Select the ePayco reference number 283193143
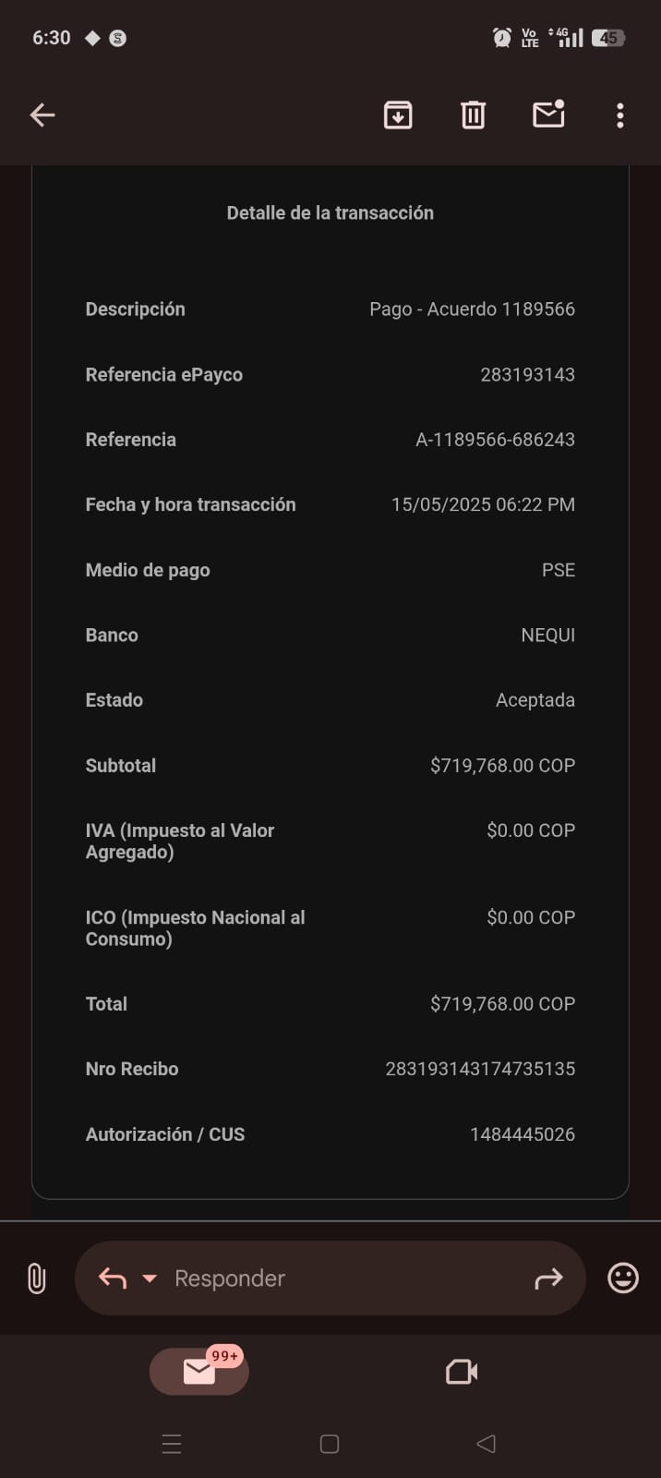Image resolution: width=661 pixels, height=1478 pixels. click(x=527, y=375)
